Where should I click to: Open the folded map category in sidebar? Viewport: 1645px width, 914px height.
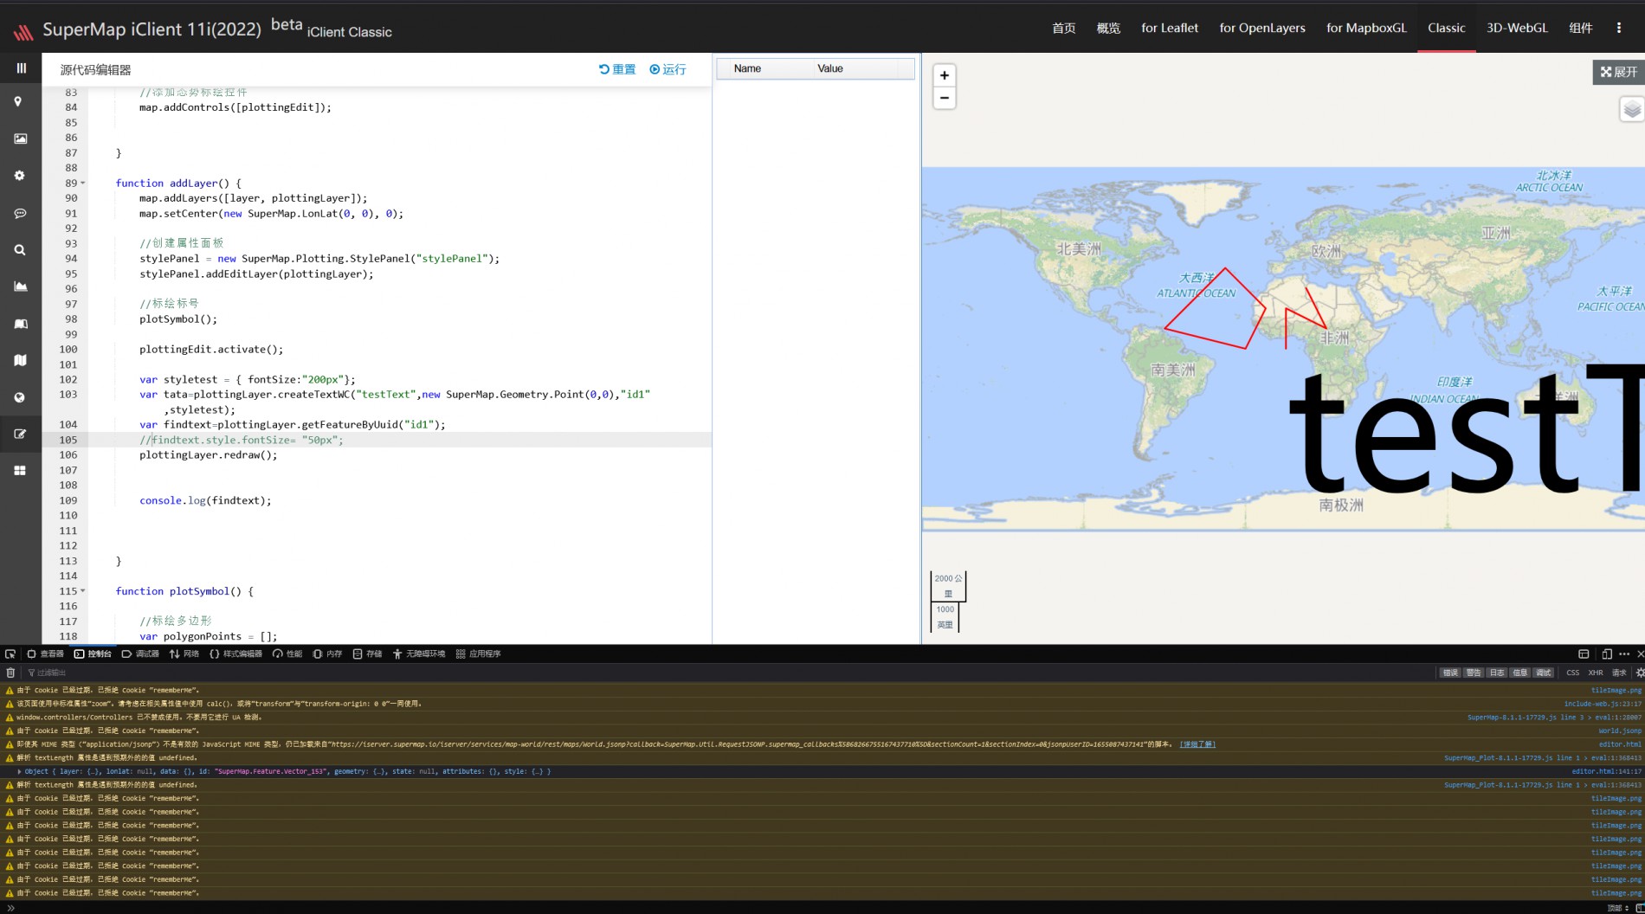pyautogui.click(x=21, y=360)
